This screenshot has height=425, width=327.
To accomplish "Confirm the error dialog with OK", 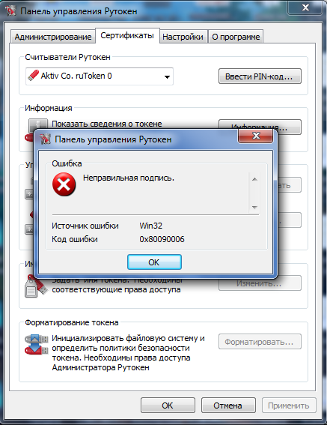I will 154,262.
